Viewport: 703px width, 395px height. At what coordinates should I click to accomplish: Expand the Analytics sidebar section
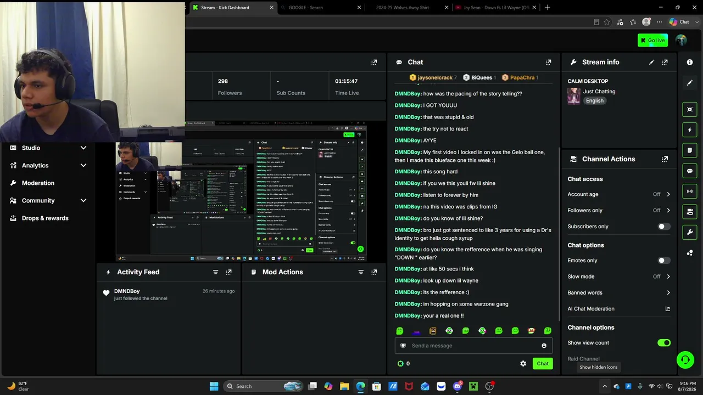[83, 165]
